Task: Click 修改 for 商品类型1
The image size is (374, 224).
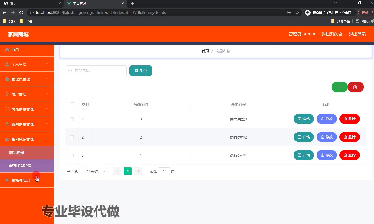Action: pos(327,155)
